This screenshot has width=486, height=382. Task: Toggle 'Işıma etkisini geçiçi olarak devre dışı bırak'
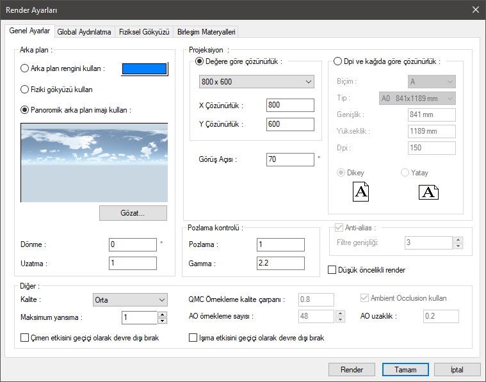click(x=193, y=338)
